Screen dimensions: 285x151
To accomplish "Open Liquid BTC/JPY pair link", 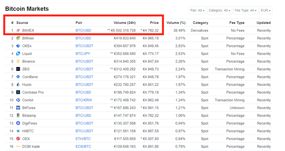I will coord(83,53).
